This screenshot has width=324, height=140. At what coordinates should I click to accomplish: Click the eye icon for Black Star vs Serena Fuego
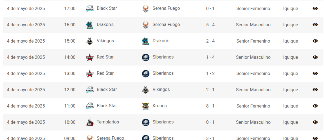click(315, 8)
